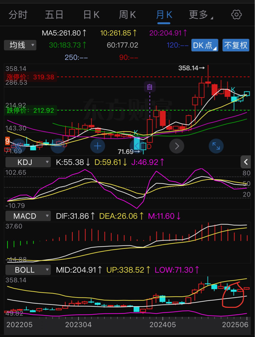The height and width of the screenshot is (337, 255).
Task: Open chart settings gear icon
Action: tap(236, 15)
